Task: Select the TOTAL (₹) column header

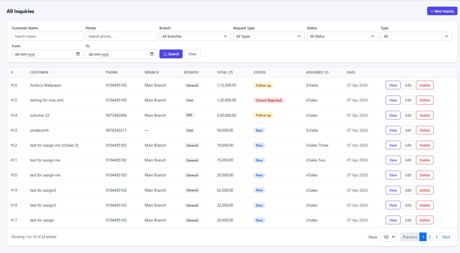Action: click(225, 72)
